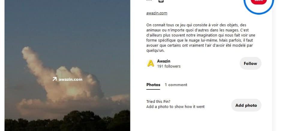Click the share/upload pin icon
The width and height of the screenshot is (284, 131).
[x=161, y=1]
